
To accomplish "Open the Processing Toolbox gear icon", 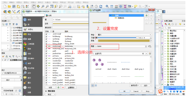I will click(x=121, y=6).
